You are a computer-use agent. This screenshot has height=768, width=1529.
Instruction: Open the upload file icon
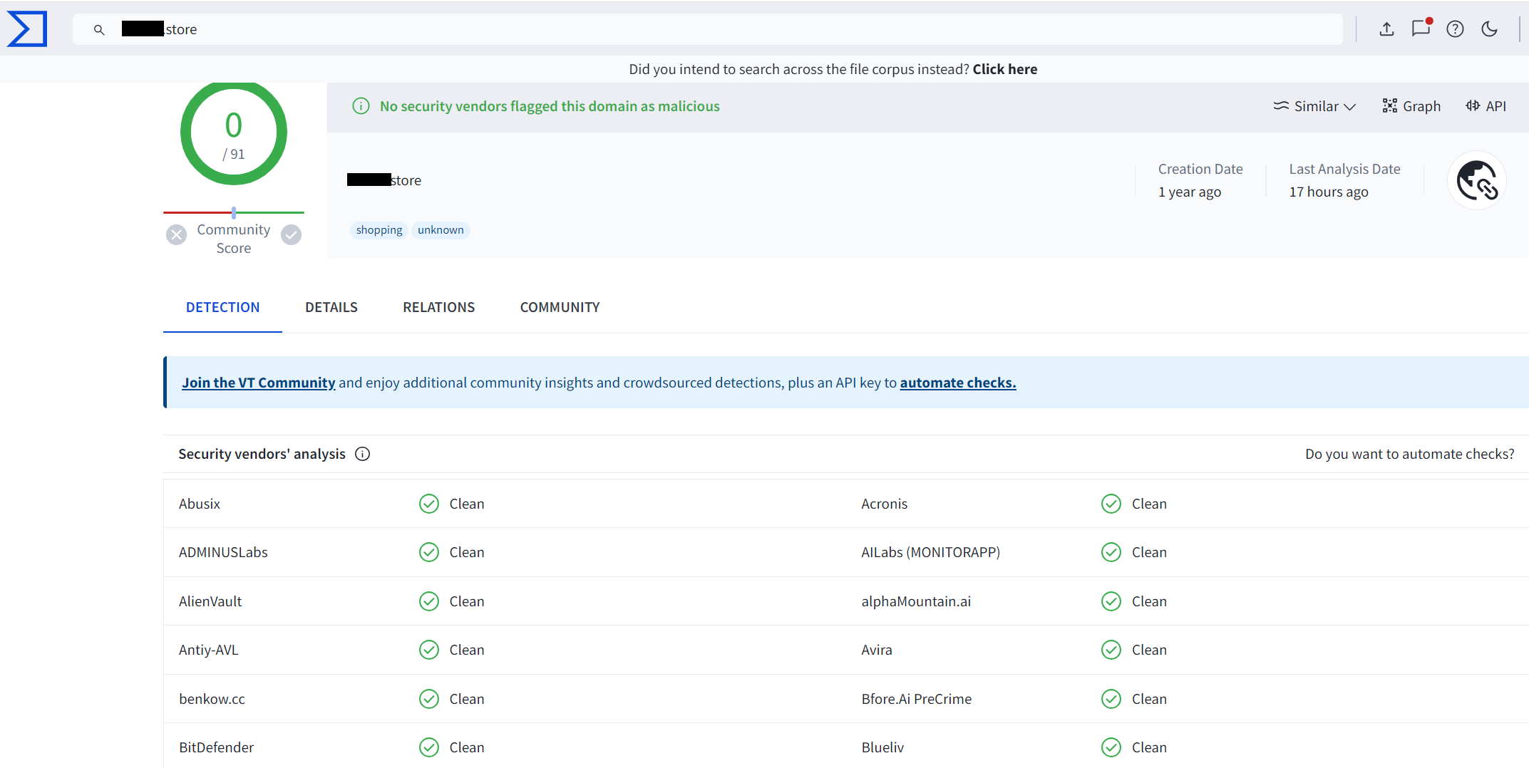click(1386, 29)
